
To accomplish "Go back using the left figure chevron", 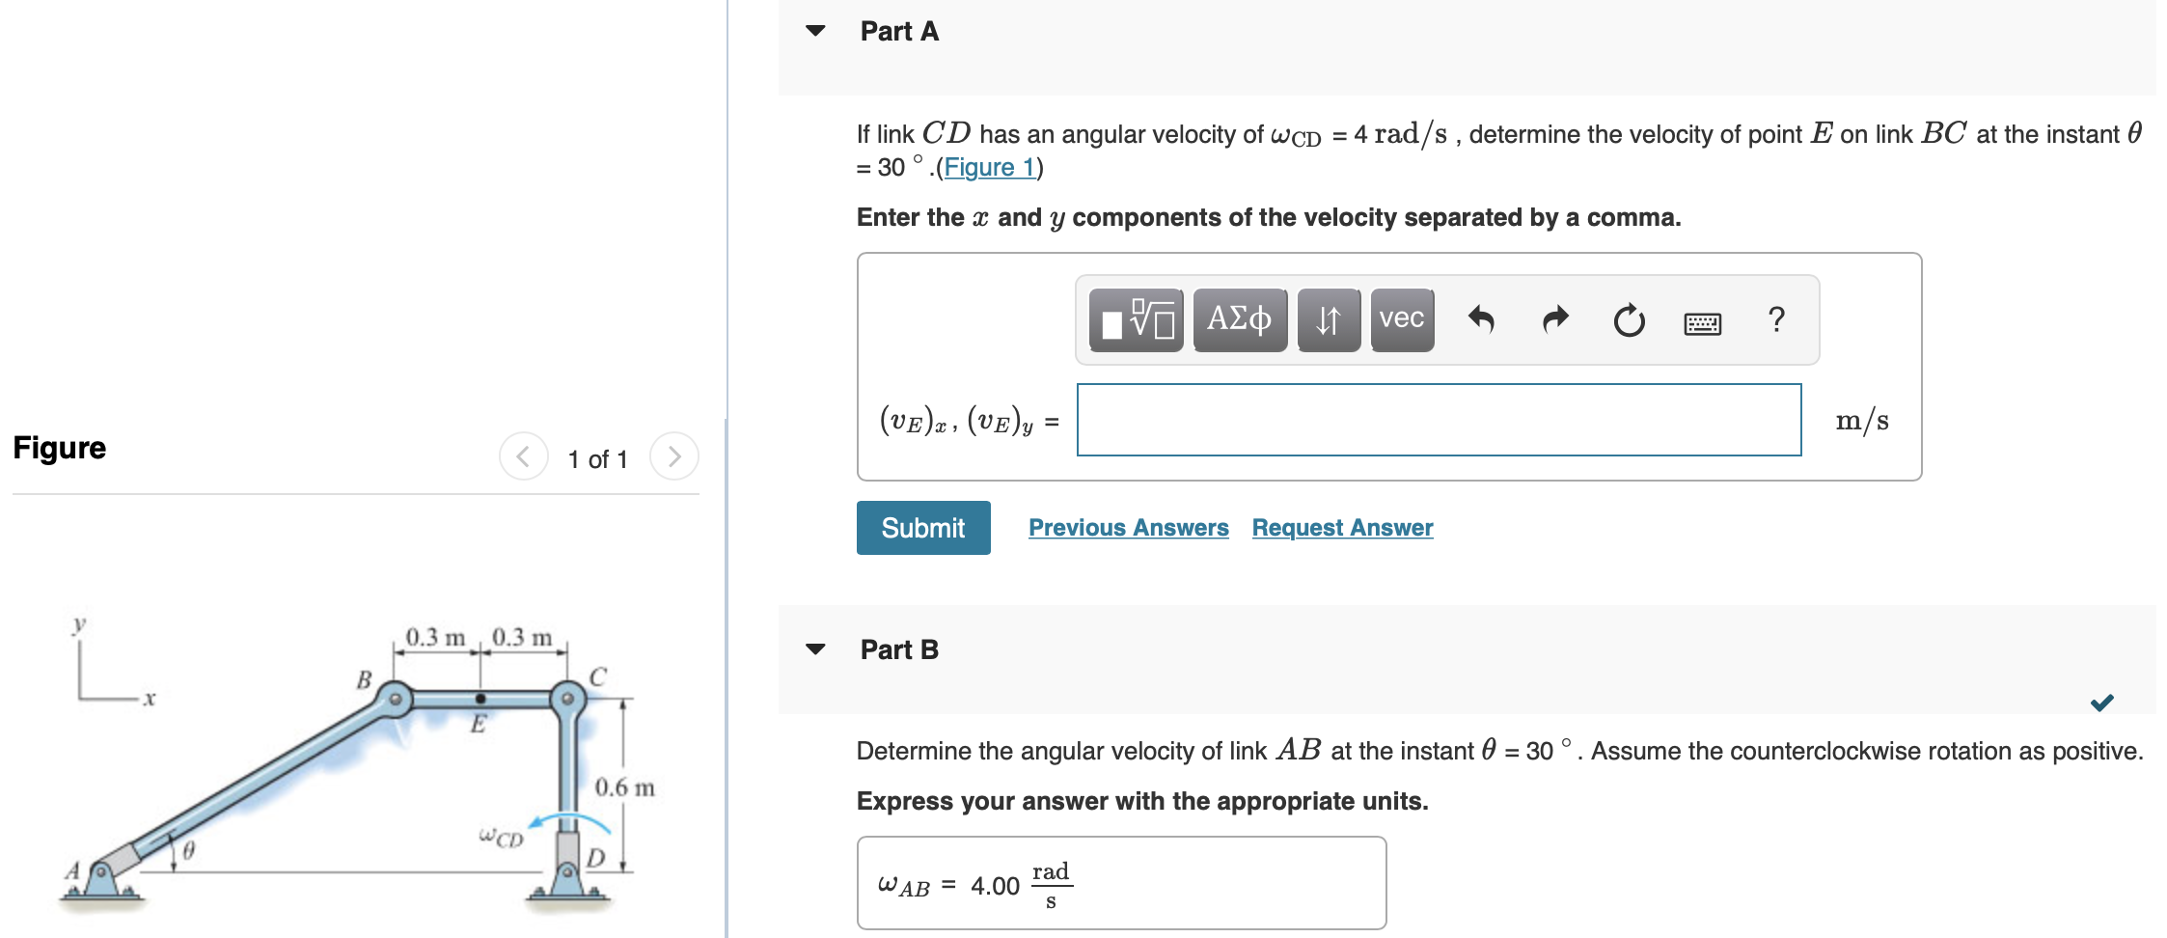I will tap(522, 457).
